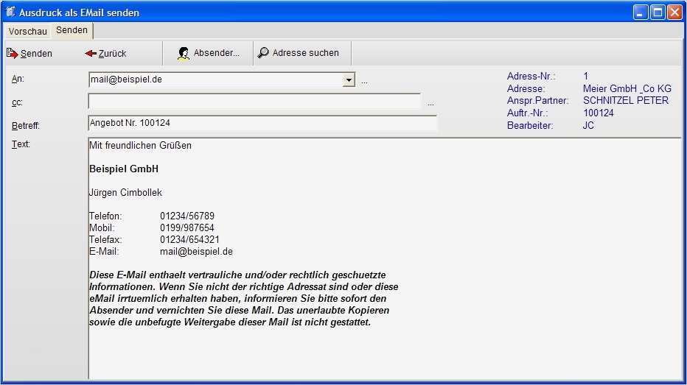687x385 pixels.
Task: Click the red Zurück arrow icon
Action: pos(91,54)
